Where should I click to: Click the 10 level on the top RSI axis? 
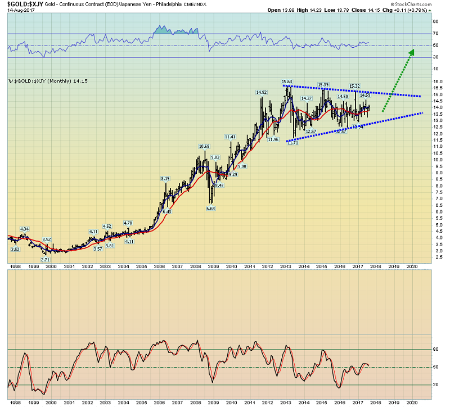(435, 69)
